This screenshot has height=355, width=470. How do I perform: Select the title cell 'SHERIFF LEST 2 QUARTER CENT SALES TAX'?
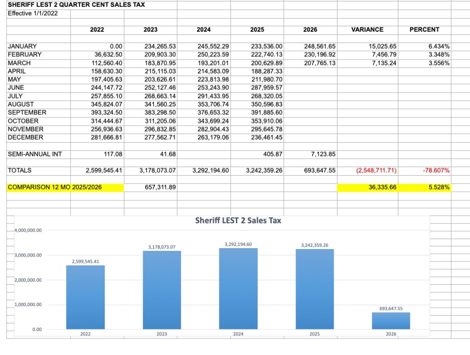point(76,5)
